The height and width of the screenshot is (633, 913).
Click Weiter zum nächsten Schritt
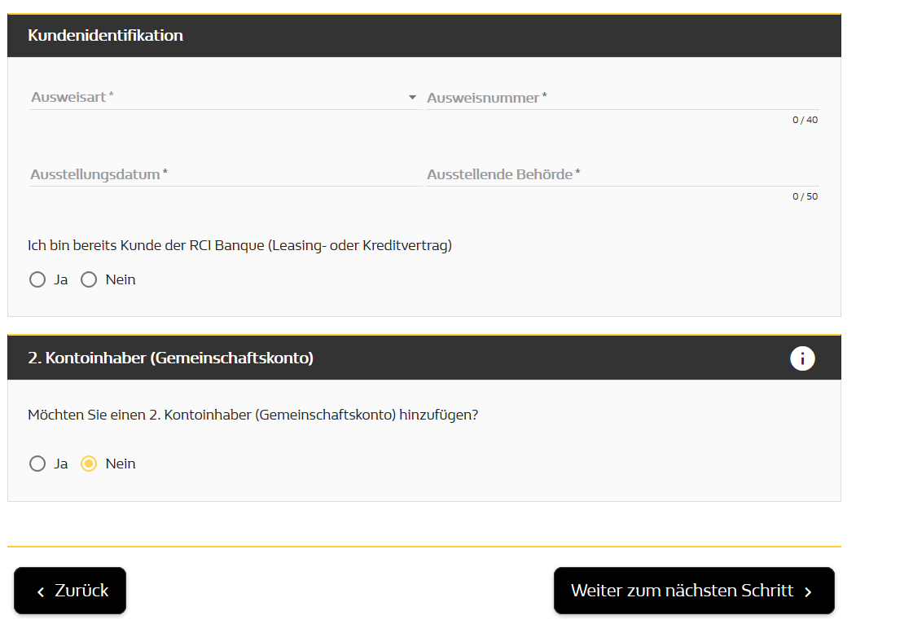tap(693, 591)
